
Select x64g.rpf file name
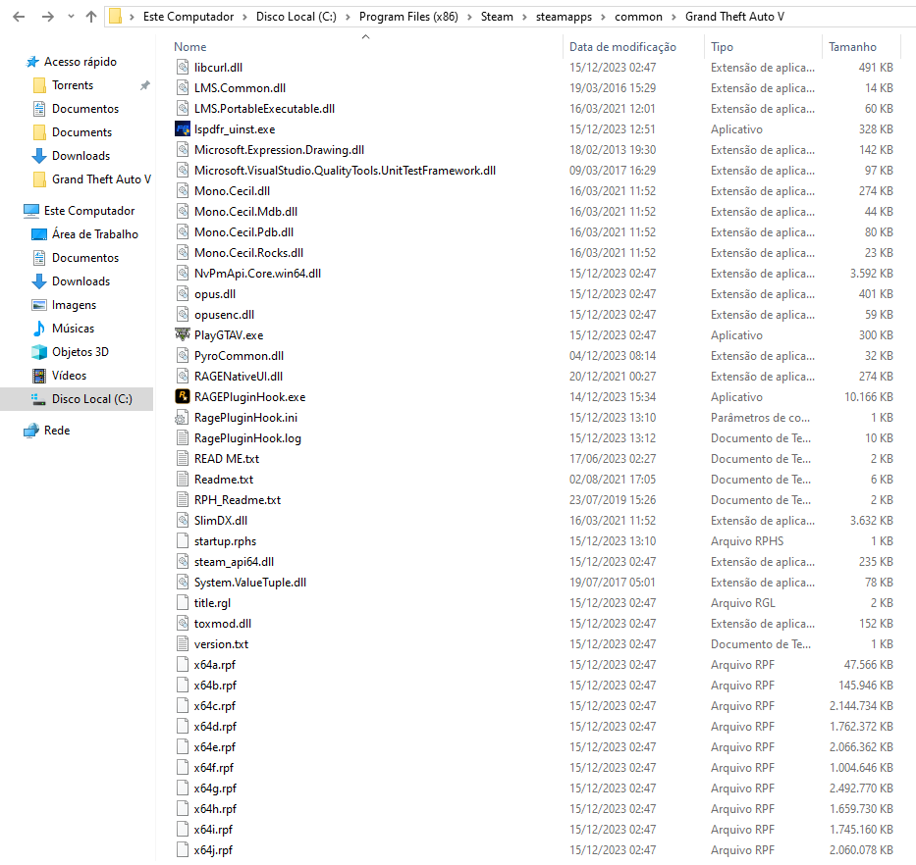point(215,788)
